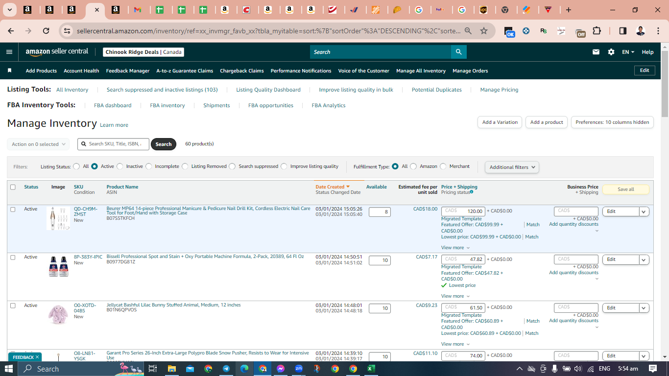Click Add a product button
The width and height of the screenshot is (669, 376).
coord(547,122)
